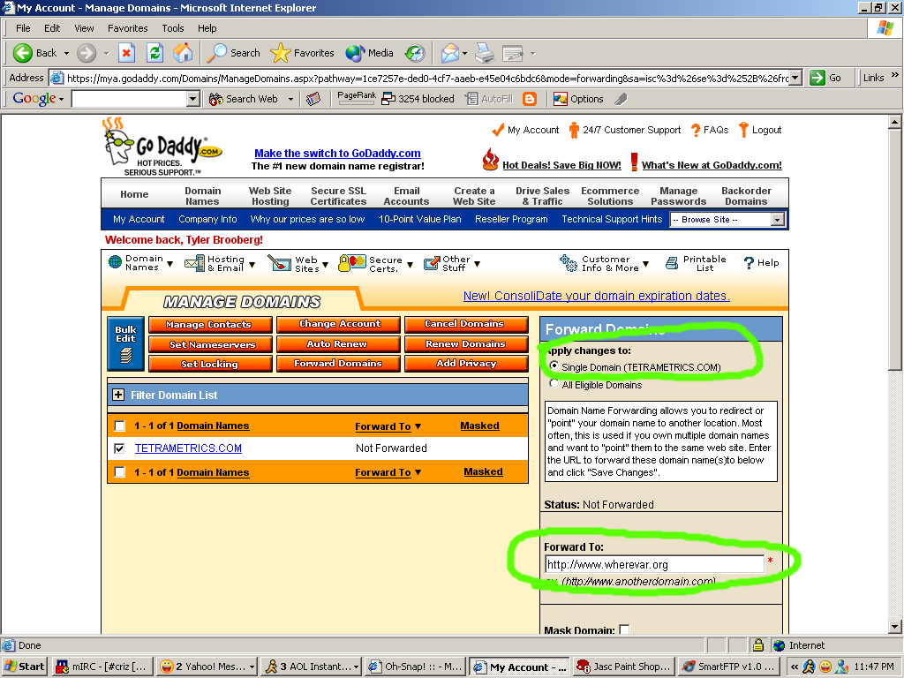Click the Print icon
The width and height of the screenshot is (904, 678).
coord(485,53)
